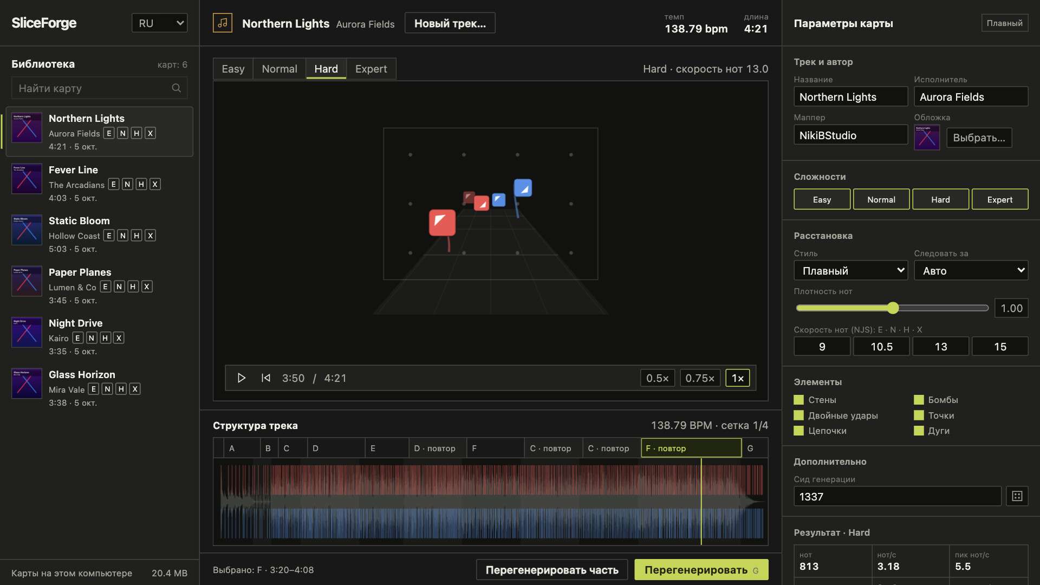Set playback speed to 0.75×
Image resolution: width=1040 pixels, height=585 pixels.
pos(700,378)
